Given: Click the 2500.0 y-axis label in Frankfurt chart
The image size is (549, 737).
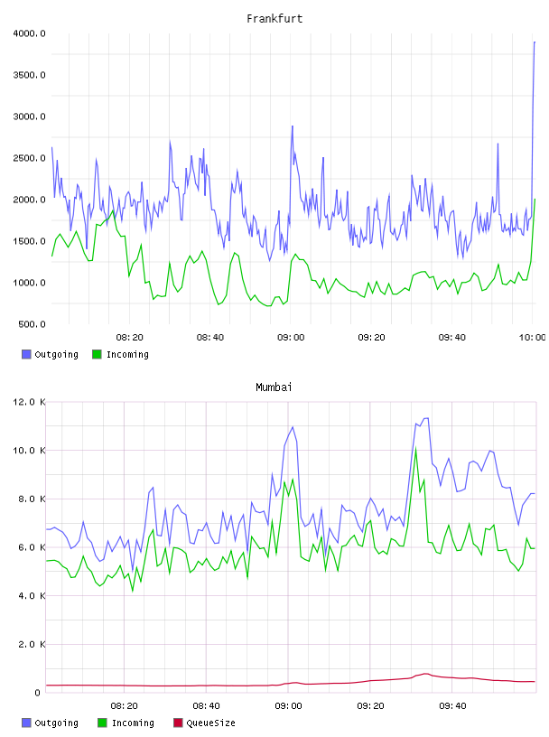Looking at the screenshot, I should pos(29,158).
